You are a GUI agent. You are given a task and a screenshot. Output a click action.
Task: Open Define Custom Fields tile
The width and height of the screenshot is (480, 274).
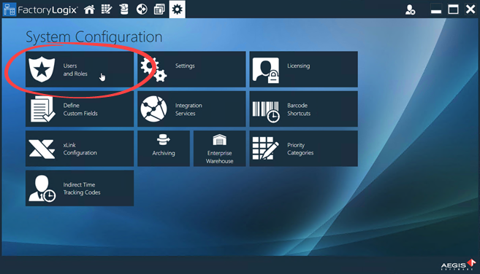click(80, 109)
